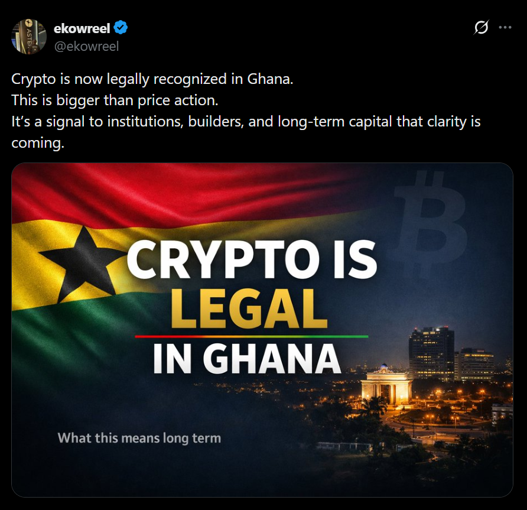Click the white "CRYPTO IS" headline
The image size is (527, 510).
[x=252, y=260]
